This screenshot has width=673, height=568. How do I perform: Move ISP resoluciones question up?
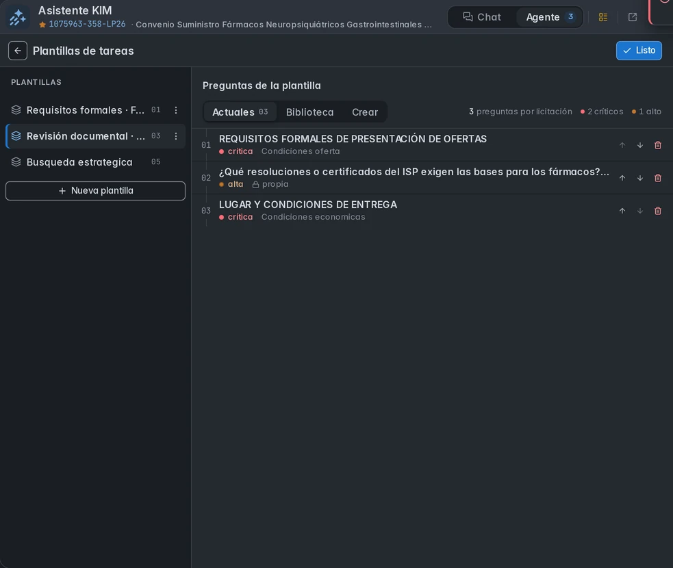tap(622, 178)
